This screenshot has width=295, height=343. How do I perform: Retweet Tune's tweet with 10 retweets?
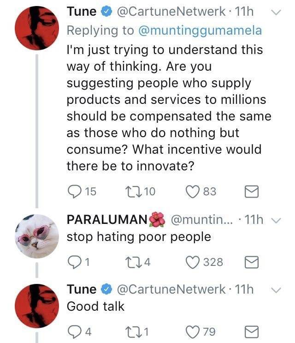[134, 191]
